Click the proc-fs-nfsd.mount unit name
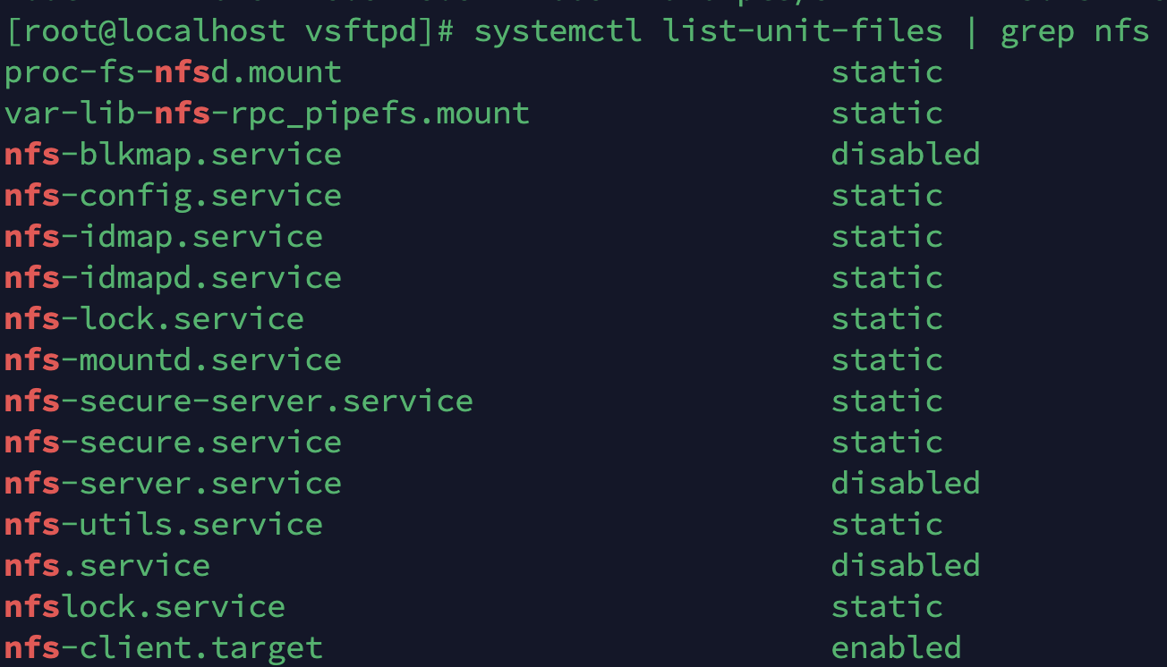 click(x=173, y=72)
